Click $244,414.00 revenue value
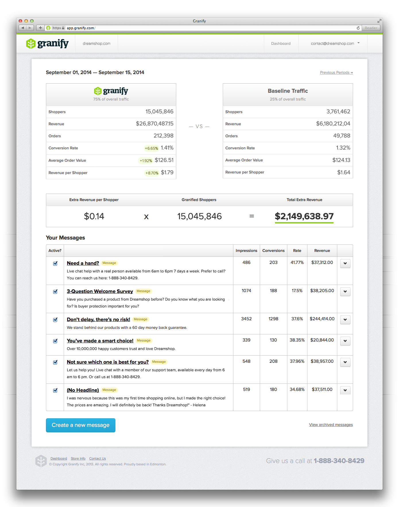 pyautogui.click(x=322, y=319)
